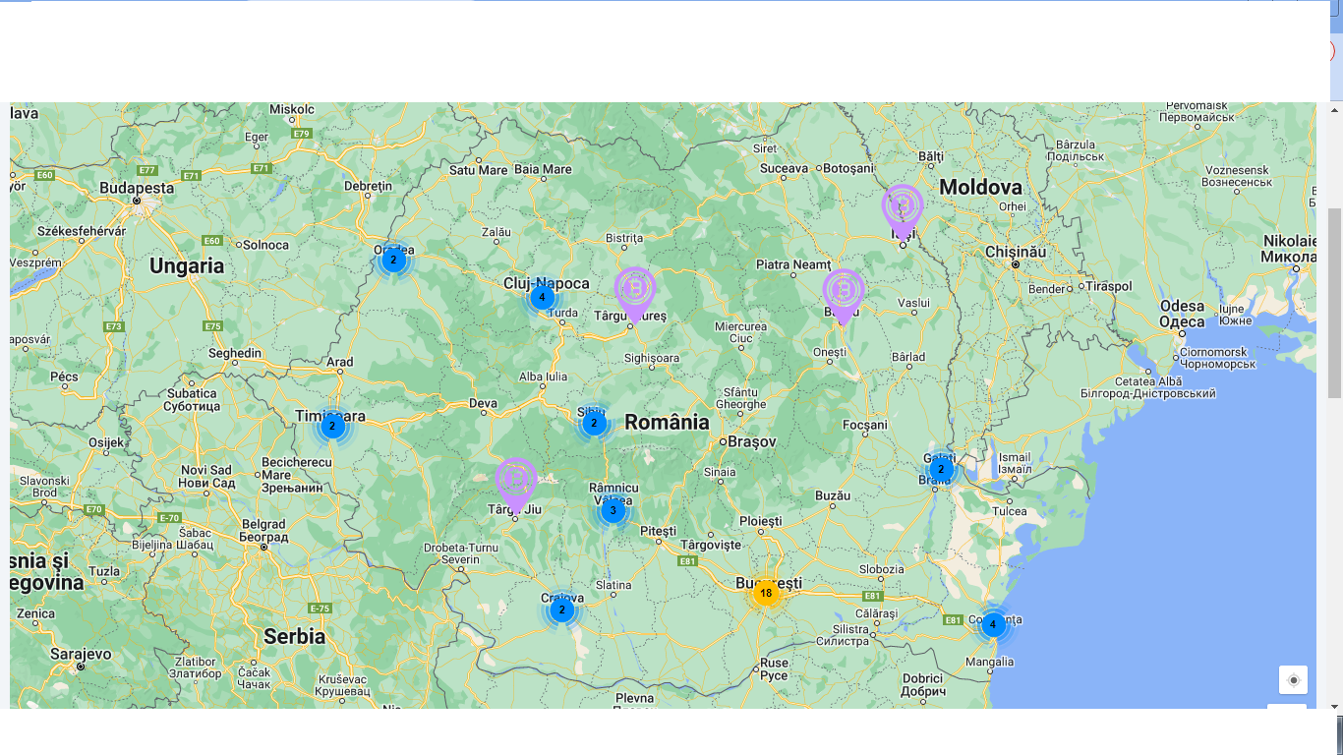Click the Miskolc city label
The height and width of the screenshot is (755, 1343).
[292, 109]
